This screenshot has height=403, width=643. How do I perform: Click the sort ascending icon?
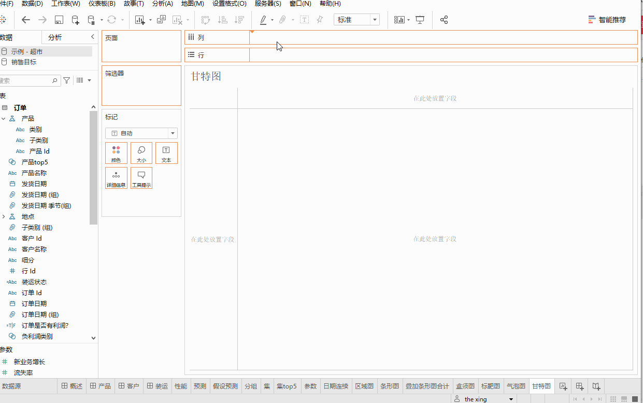(x=223, y=20)
